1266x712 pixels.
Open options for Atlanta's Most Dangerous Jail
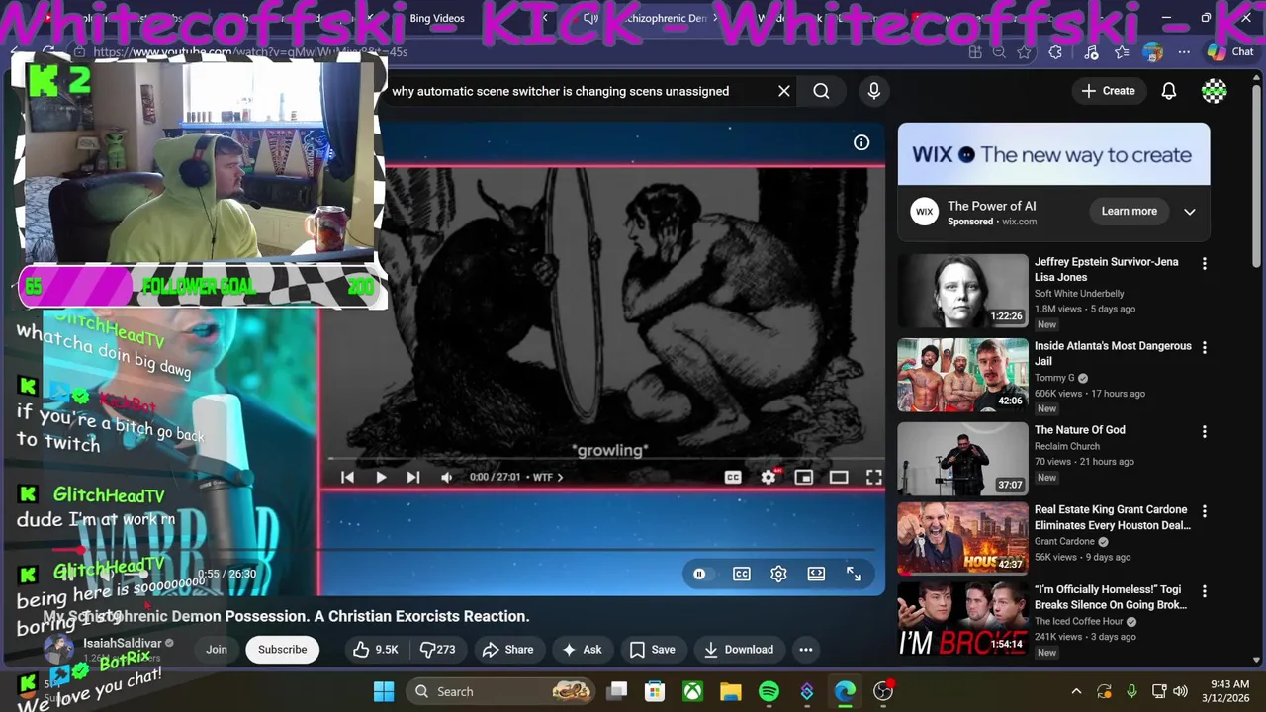[1204, 348]
